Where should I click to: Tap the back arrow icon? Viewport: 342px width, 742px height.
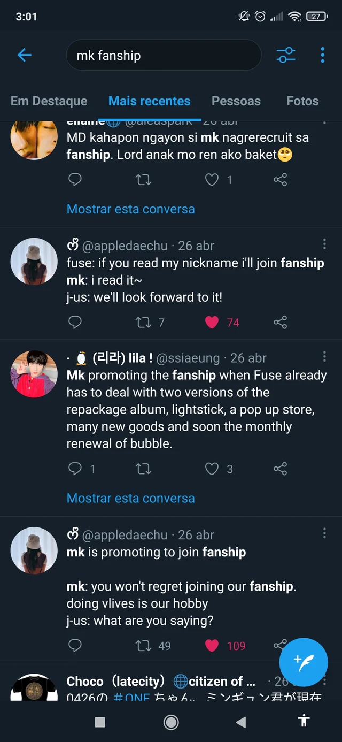point(25,55)
